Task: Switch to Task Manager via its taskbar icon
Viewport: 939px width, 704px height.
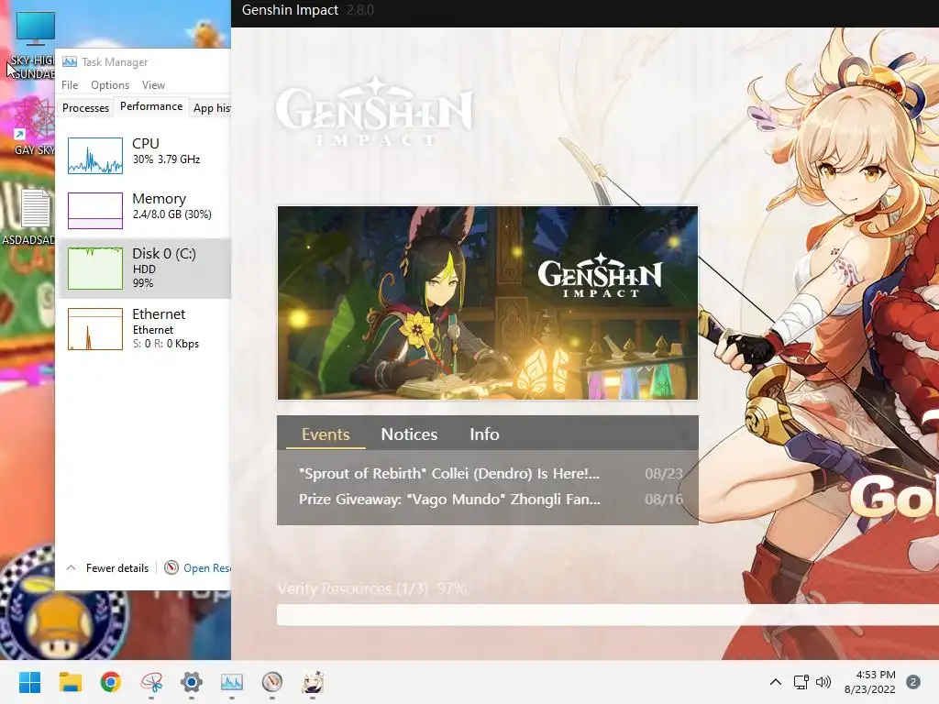Action: tap(232, 682)
